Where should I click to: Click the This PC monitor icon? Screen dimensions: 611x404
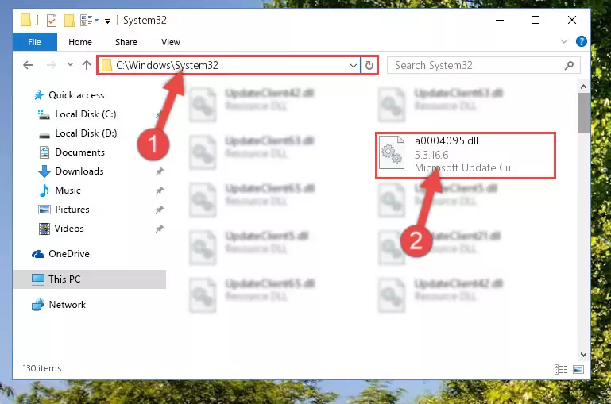pos(38,279)
